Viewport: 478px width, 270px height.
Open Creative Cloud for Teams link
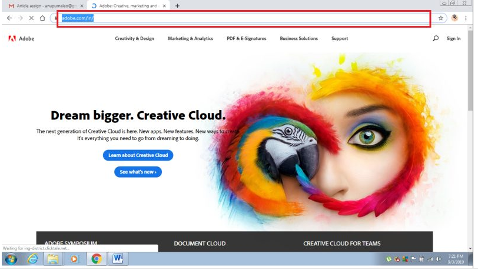(342, 244)
